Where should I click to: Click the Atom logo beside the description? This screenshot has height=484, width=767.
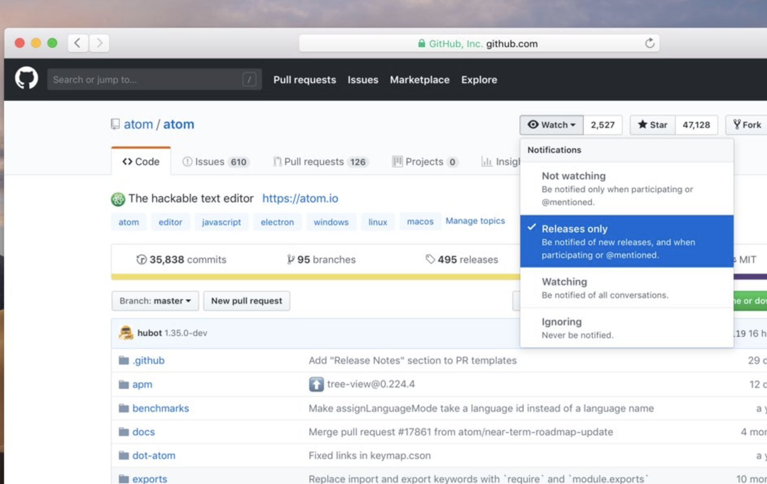[118, 199]
